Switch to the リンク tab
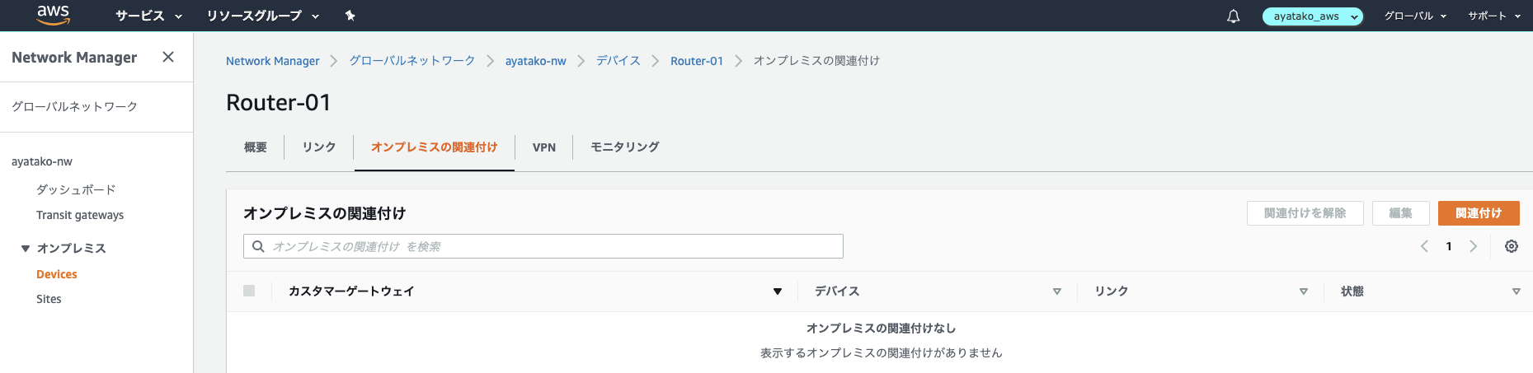 318,147
